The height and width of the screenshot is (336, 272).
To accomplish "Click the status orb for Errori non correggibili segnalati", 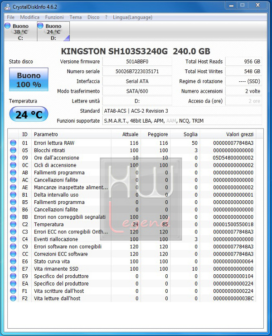I will pos(13,217).
